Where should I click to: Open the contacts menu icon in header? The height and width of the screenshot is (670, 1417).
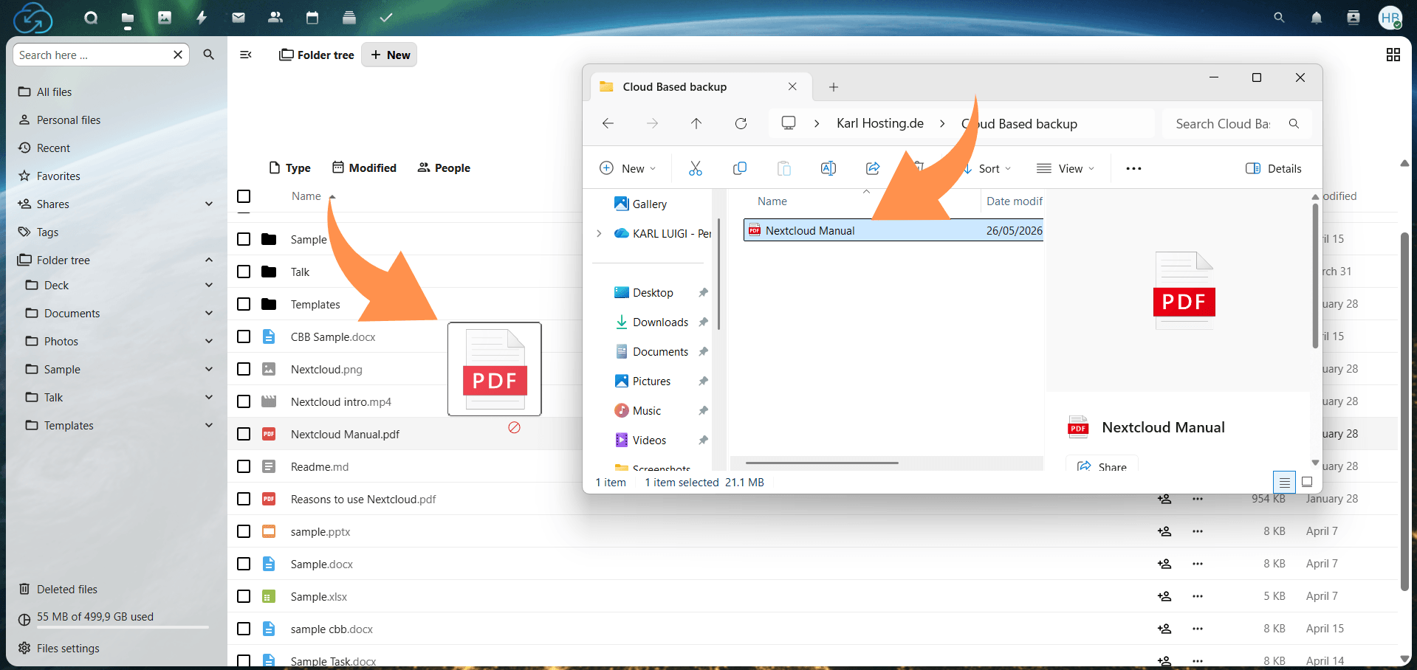1353,18
